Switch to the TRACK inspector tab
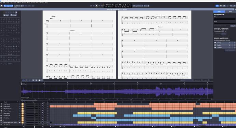Image resolution: width=236 pixels, height=128 pixels. [x=231, y=12]
